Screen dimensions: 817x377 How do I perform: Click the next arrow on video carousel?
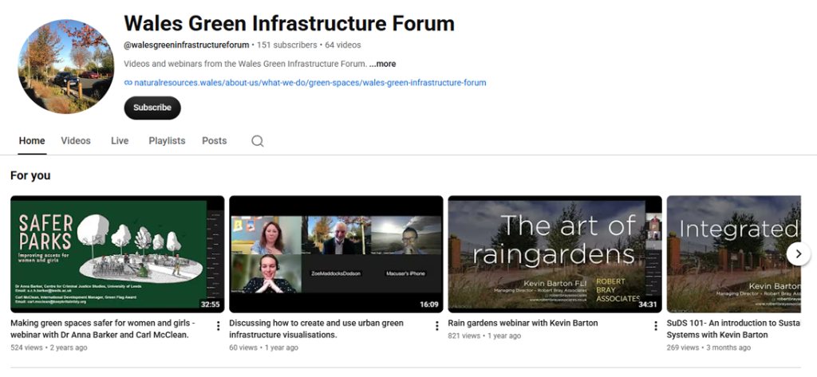[x=798, y=254]
